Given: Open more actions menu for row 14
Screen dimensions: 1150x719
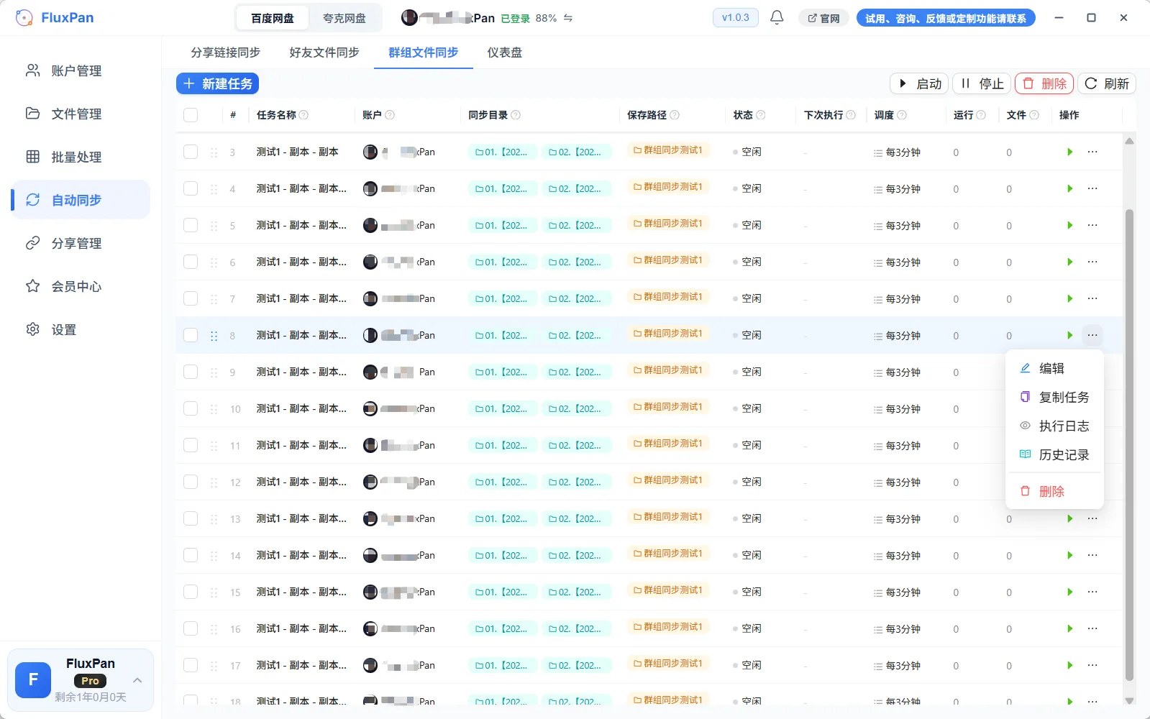Looking at the screenshot, I should point(1092,555).
